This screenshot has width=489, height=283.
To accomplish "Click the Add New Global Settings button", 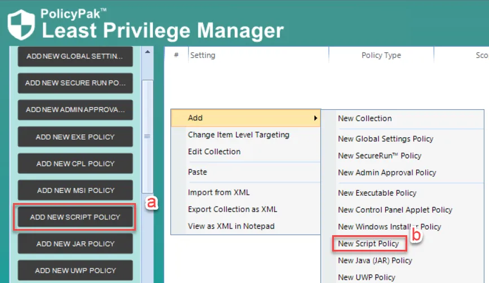I will coord(75,56).
